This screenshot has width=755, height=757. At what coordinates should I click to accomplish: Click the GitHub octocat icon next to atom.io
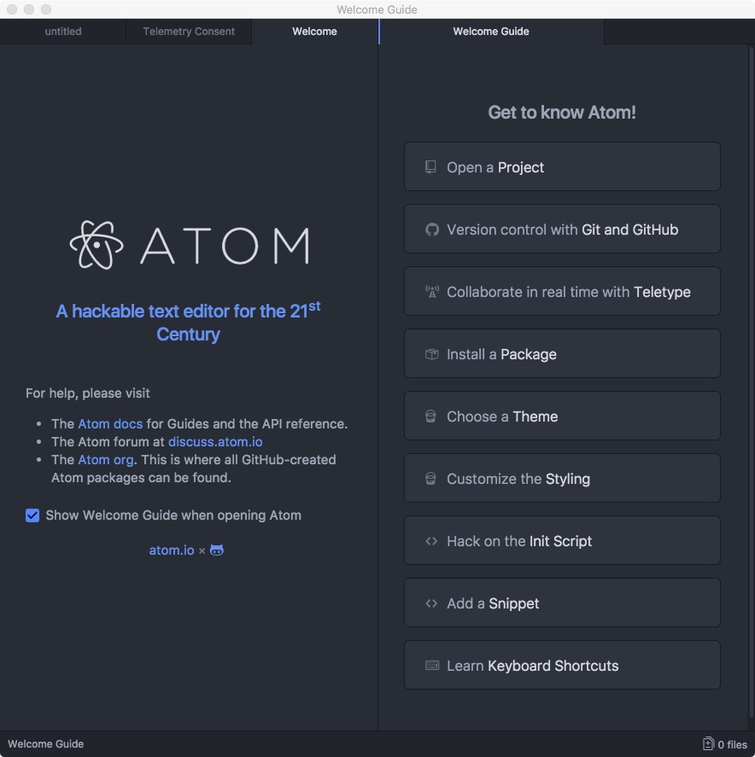click(x=216, y=550)
